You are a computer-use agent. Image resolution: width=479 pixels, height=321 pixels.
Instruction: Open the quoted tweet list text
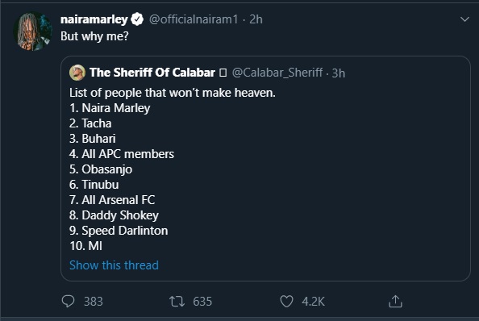point(173,169)
